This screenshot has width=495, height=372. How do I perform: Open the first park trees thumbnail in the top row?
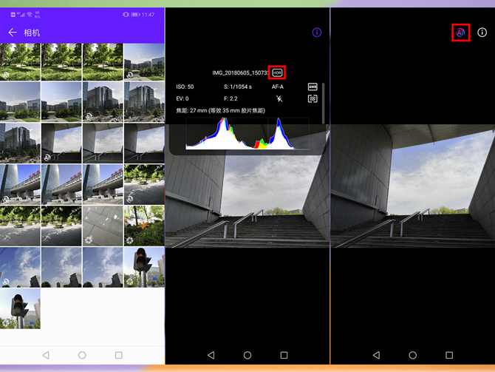tap(20, 61)
